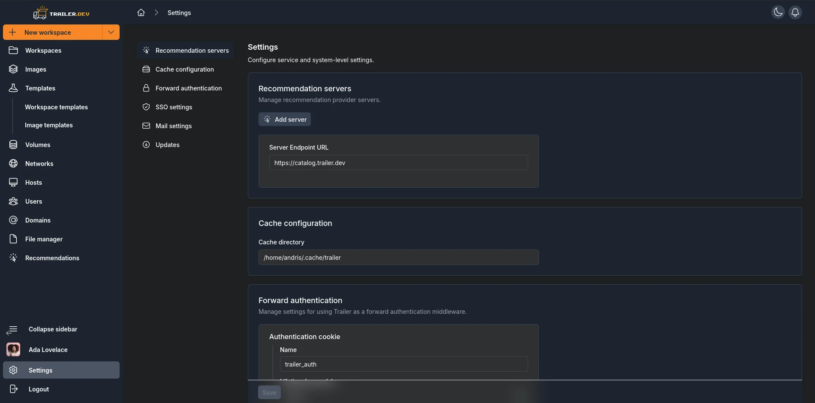Screen dimensions: 815x403
Task: Click the Volumes label in sidebar
Action: [38, 144]
